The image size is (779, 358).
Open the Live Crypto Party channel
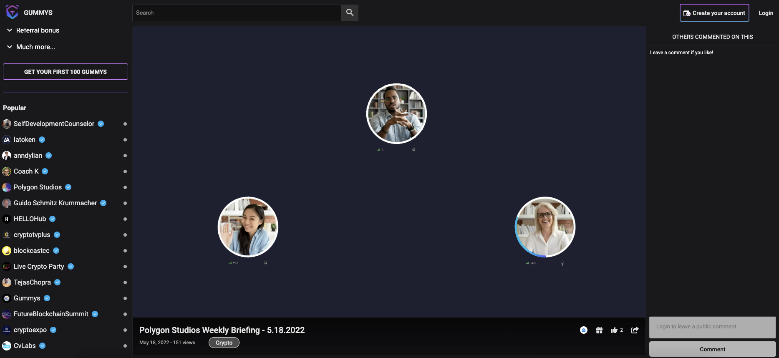tap(39, 266)
